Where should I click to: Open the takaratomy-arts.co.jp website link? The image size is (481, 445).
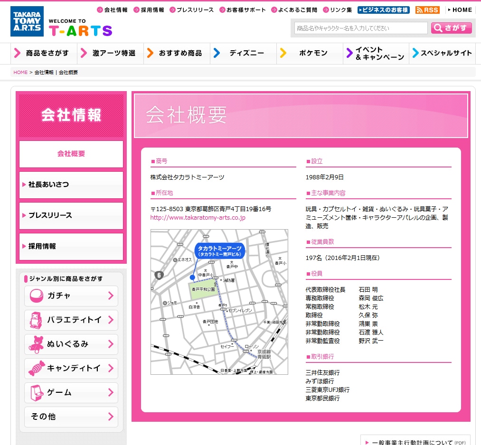pos(198,218)
